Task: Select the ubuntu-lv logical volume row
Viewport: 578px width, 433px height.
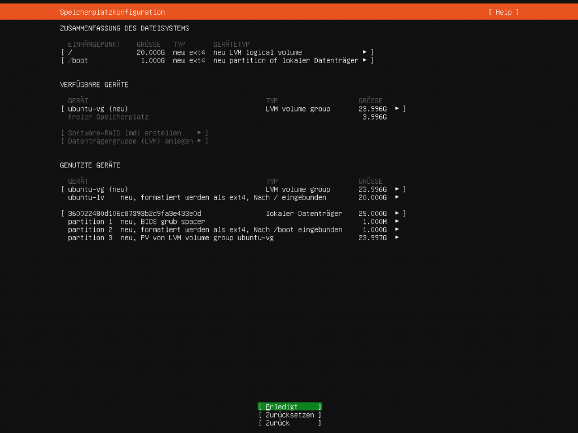Action: point(197,197)
